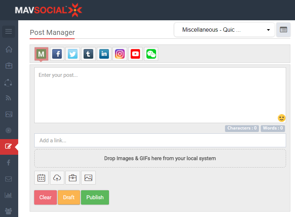Open the emoji picker smiley
Screen dimensions: 295x217
(x=281, y=118)
